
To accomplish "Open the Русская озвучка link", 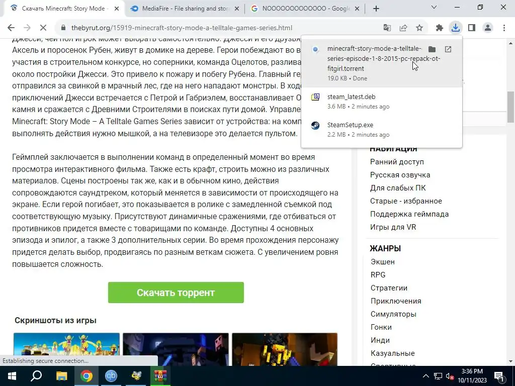I will click(400, 175).
